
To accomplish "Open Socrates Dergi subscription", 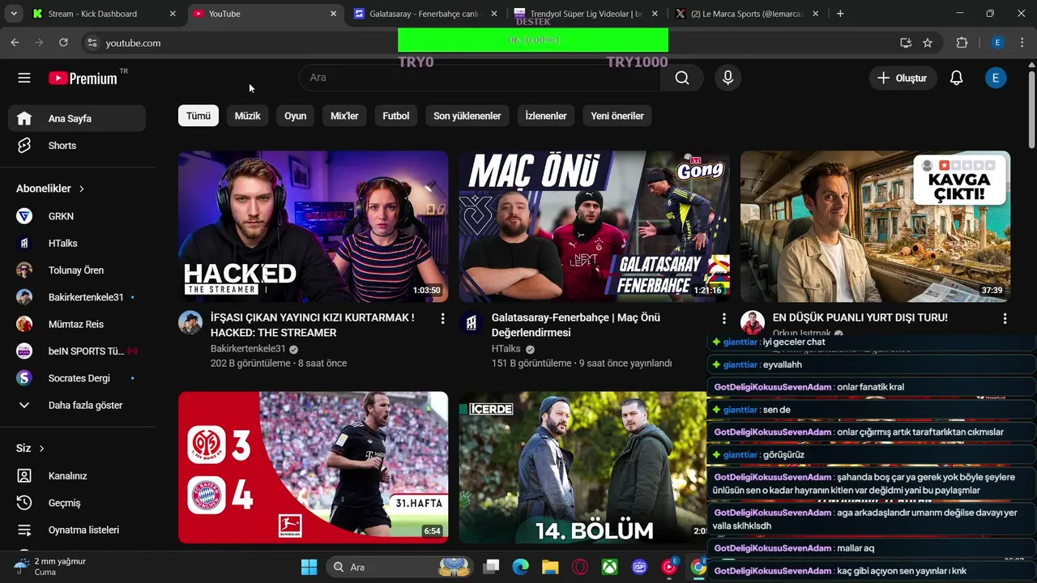I will pos(77,378).
